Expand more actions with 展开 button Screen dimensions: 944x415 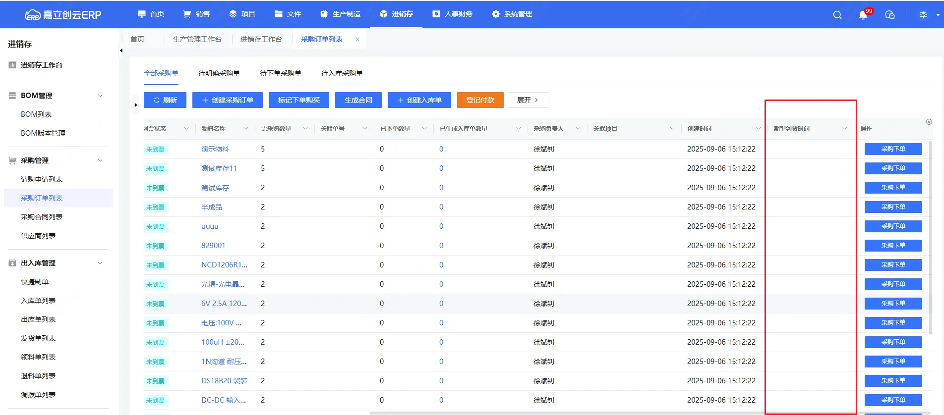[528, 100]
